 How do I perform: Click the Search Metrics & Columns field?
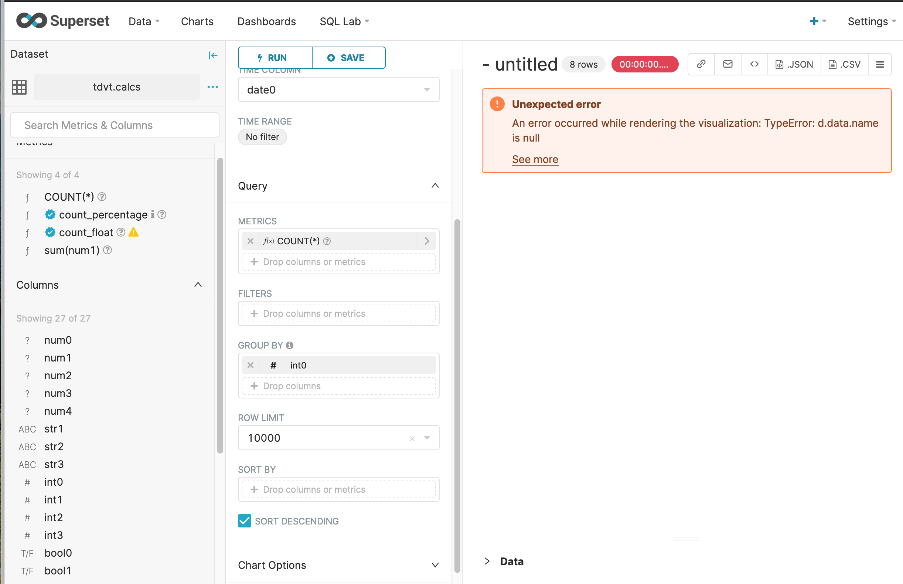(x=115, y=125)
